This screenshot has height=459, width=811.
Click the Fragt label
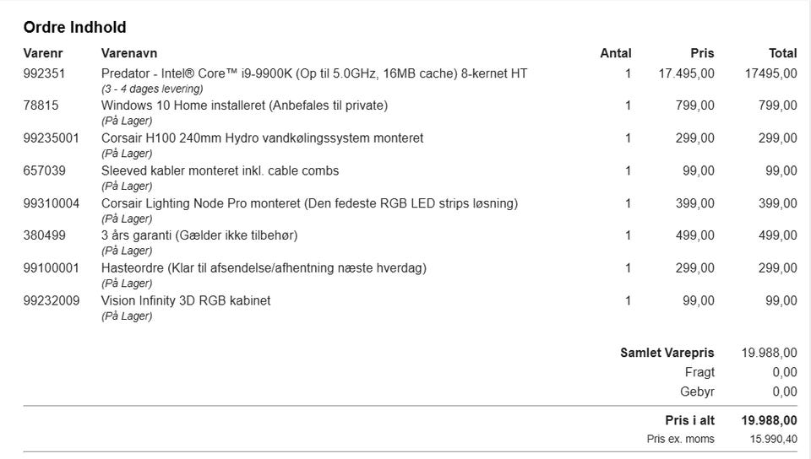click(699, 372)
